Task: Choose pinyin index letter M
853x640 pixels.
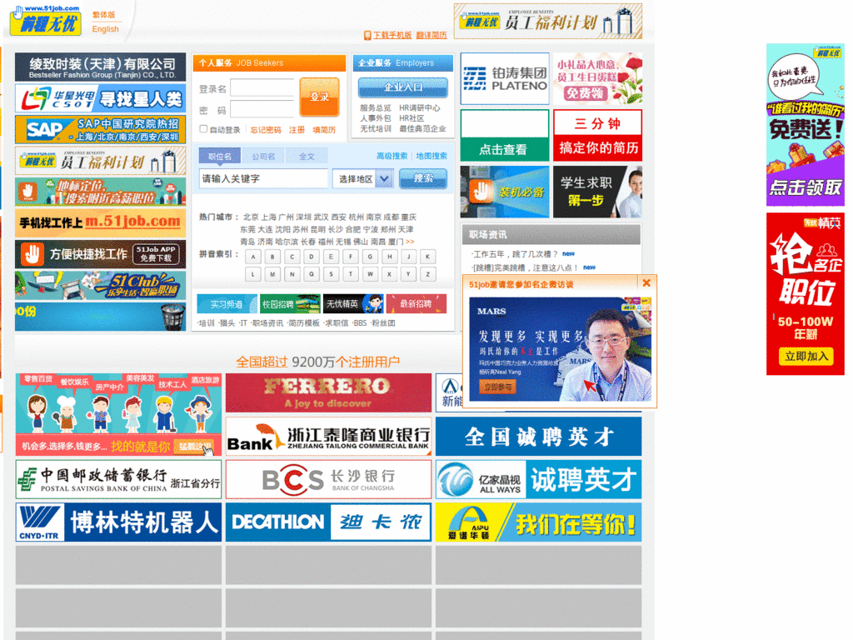Action: [x=272, y=274]
